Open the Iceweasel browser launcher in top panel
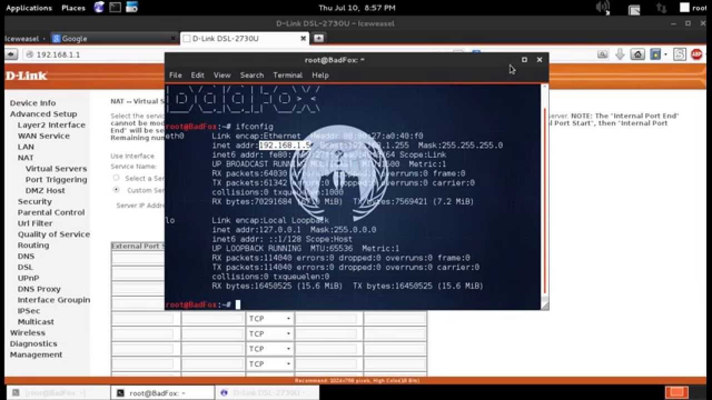The image size is (712, 400). (x=99, y=7)
